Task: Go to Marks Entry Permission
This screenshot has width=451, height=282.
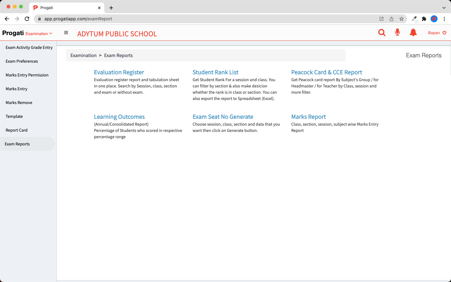Action: [27, 75]
